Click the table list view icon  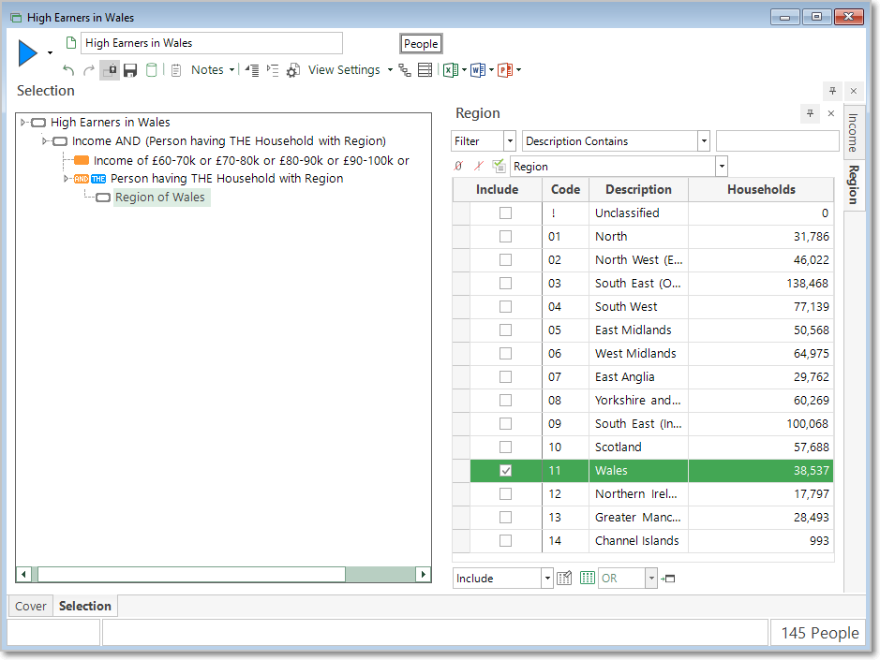(425, 70)
